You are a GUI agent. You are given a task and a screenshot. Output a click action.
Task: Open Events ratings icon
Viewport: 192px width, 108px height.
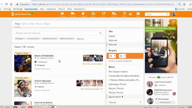pos(114,13)
